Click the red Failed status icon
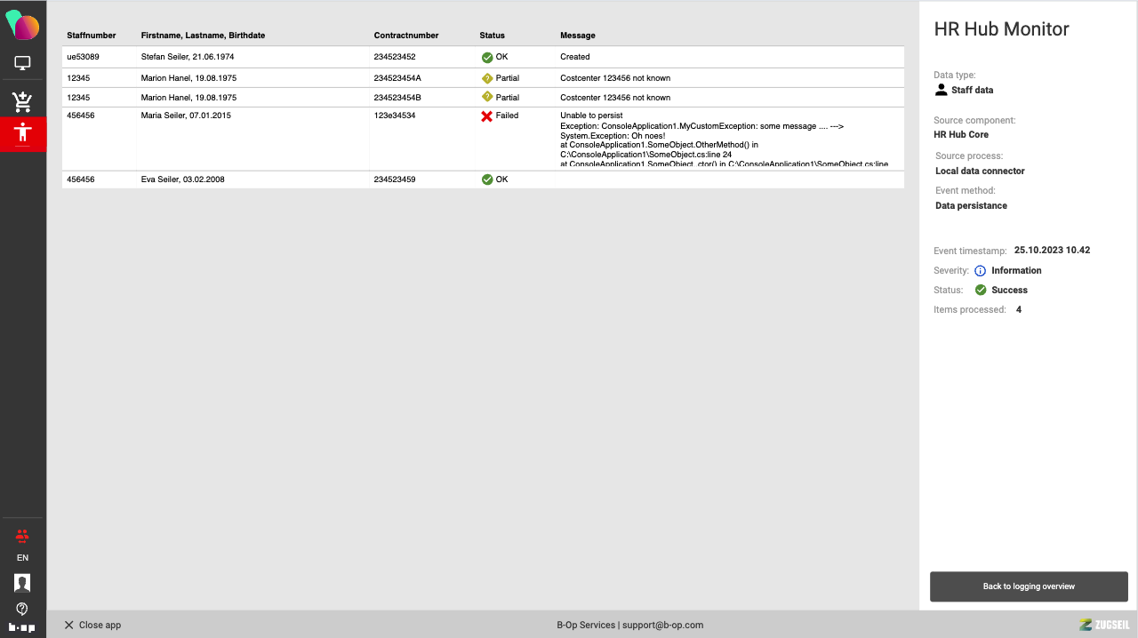This screenshot has width=1138, height=638. point(486,116)
